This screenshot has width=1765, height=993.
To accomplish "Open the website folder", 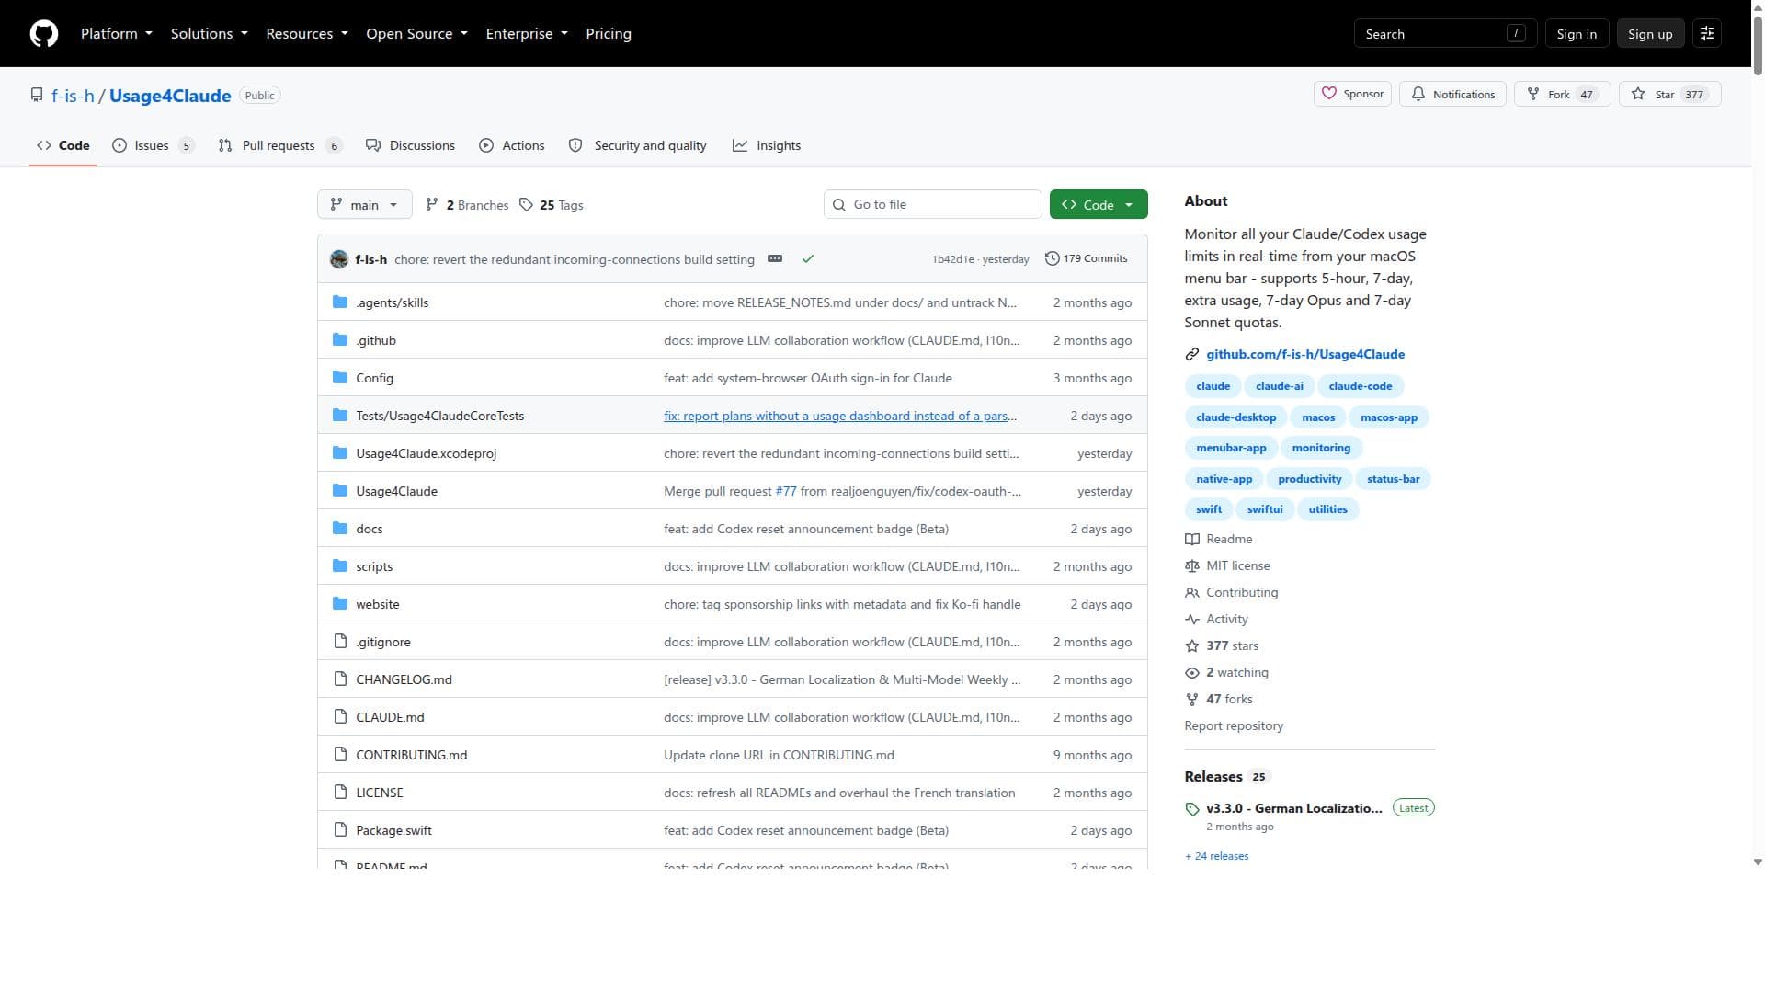I will pyautogui.click(x=377, y=604).
